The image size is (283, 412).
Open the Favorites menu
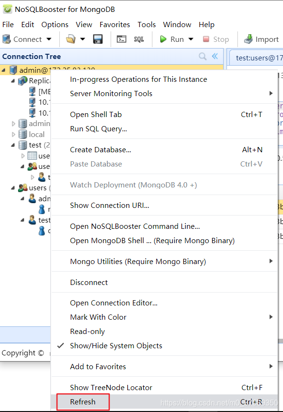(114, 24)
